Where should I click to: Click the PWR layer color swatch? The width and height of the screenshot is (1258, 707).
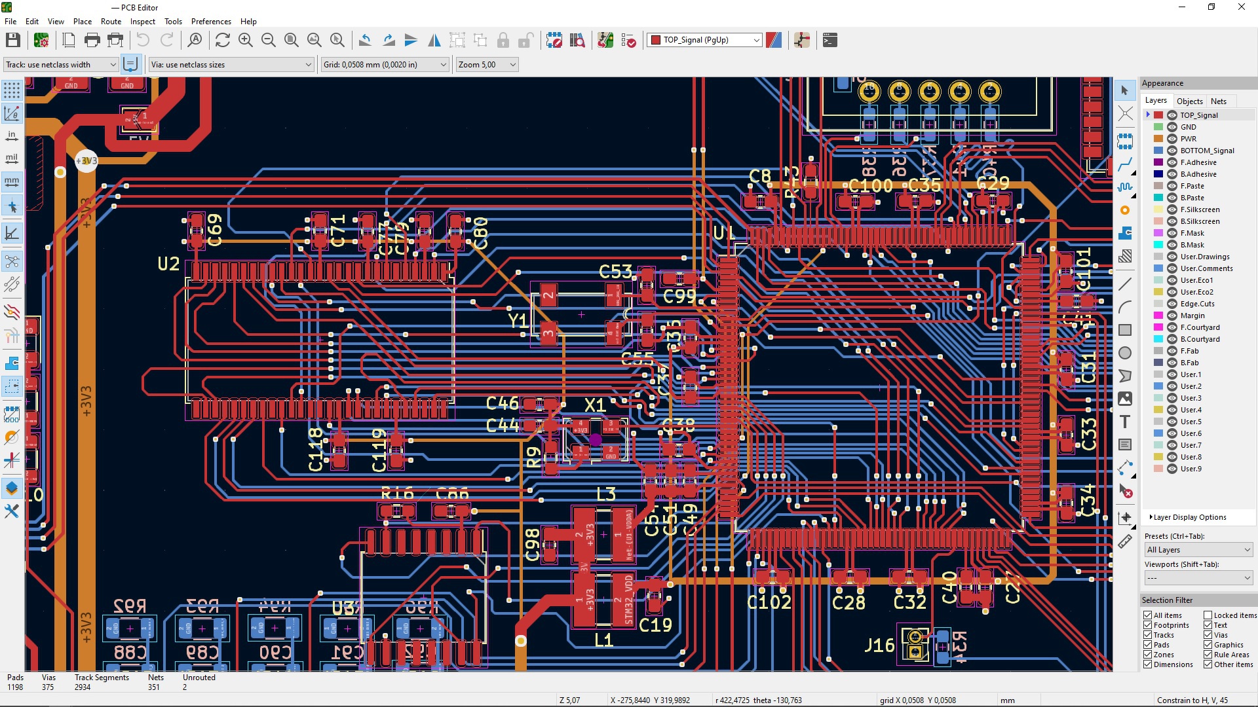pyautogui.click(x=1158, y=139)
